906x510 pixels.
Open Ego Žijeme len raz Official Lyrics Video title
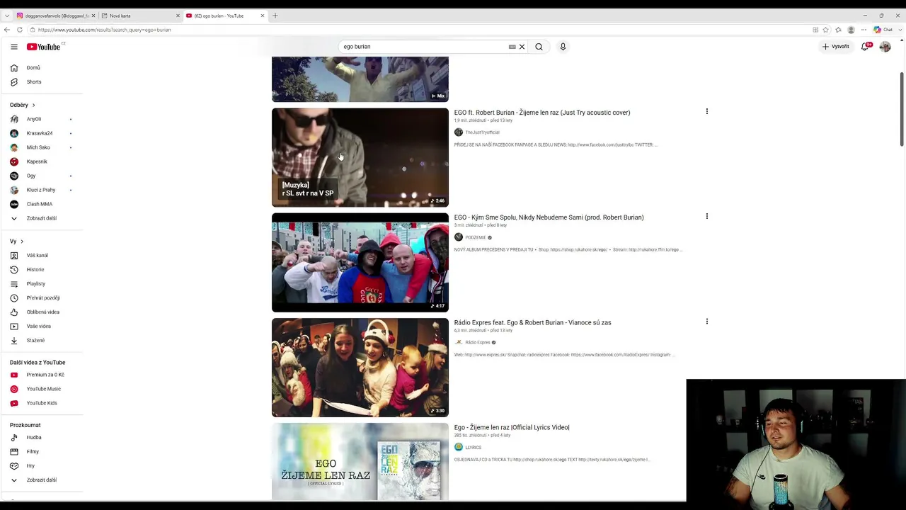[512, 427]
